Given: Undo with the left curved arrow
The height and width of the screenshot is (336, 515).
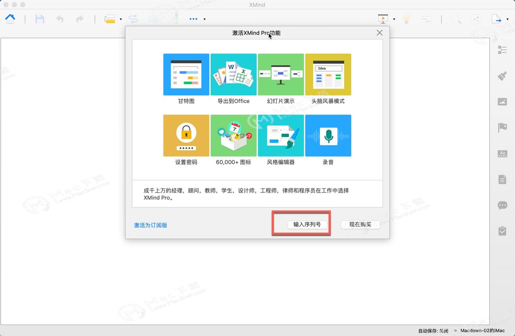Looking at the screenshot, I should pyautogui.click(x=60, y=19).
